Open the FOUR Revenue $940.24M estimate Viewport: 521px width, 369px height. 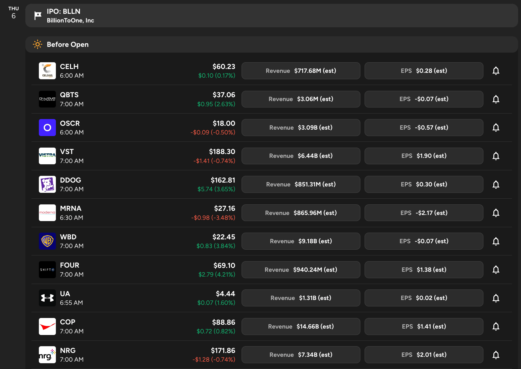click(x=301, y=270)
